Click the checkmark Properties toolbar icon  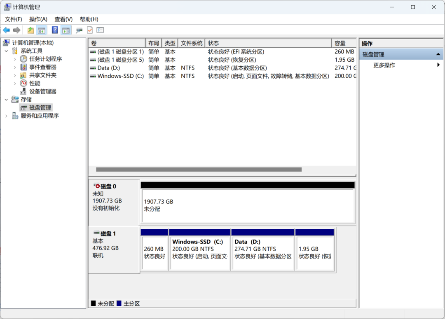tap(90, 30)
